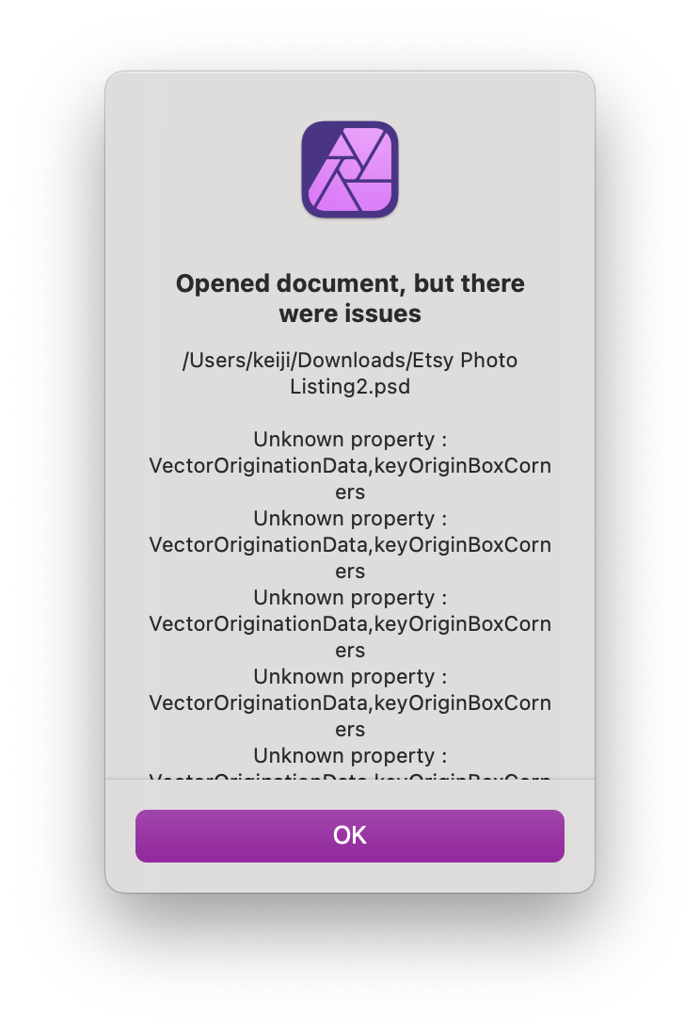Click the Affinity Photo app icon

[350, 169]
